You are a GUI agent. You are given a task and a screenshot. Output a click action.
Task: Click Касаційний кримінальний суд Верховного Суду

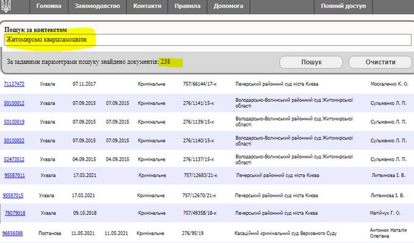click(286, 233)
